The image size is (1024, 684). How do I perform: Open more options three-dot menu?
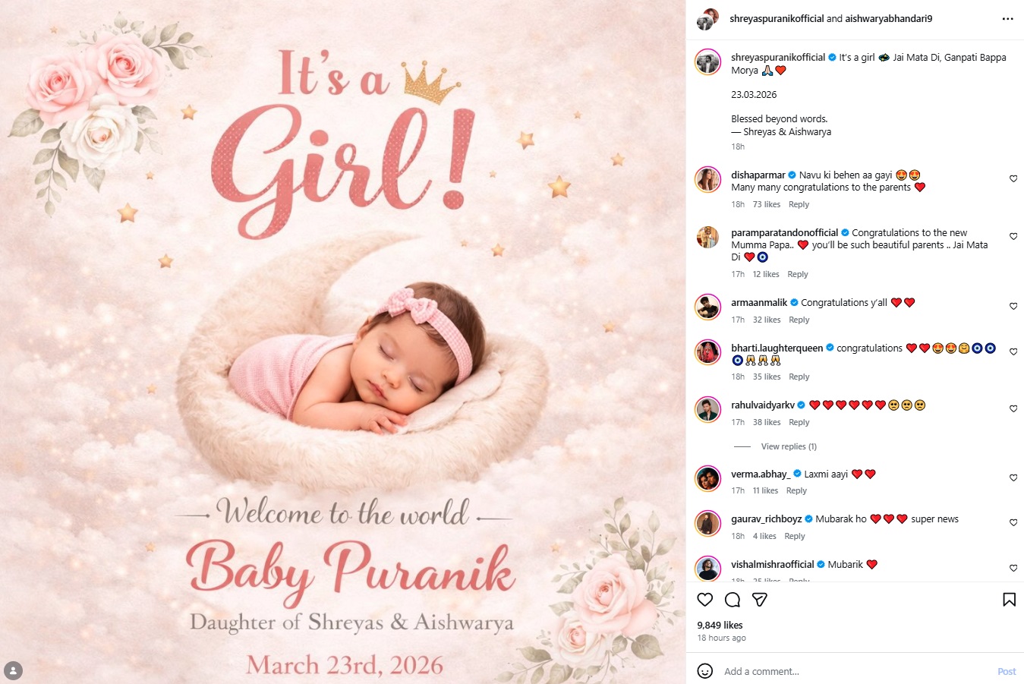1007,19
